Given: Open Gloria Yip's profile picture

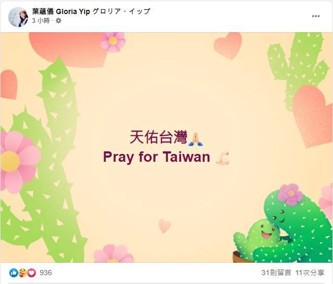Looking at the screenshot, I should (x=18, y=17).
